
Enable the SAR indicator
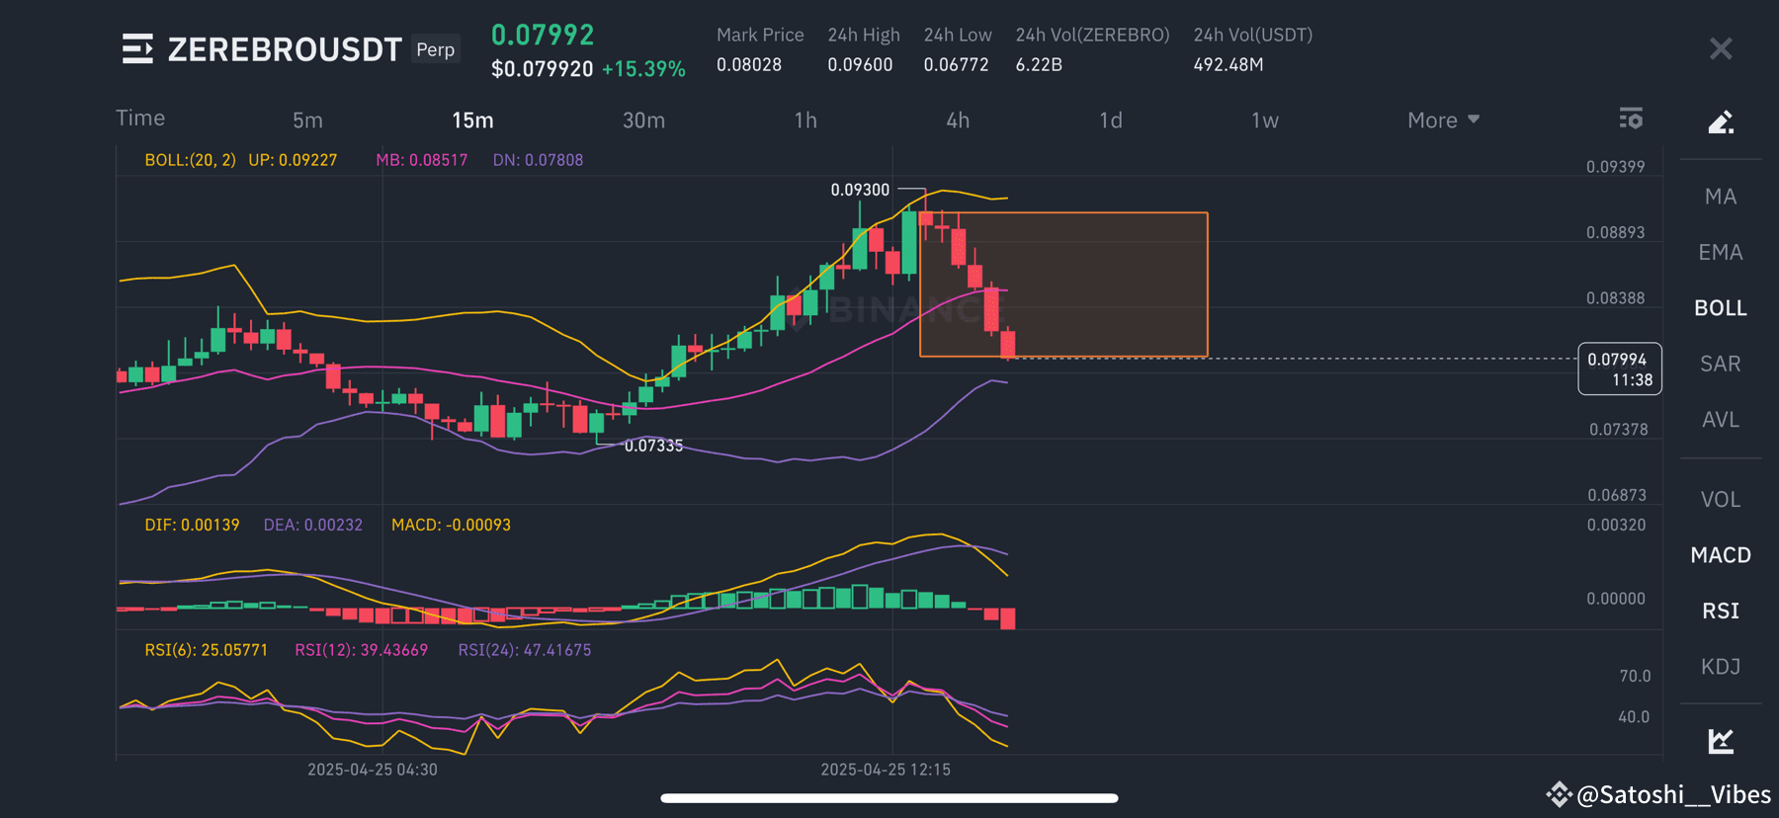pyautogui.click(x=1721, y=364)
